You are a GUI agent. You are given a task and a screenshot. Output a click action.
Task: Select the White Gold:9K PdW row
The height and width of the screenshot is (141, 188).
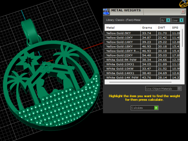(142, 60)
